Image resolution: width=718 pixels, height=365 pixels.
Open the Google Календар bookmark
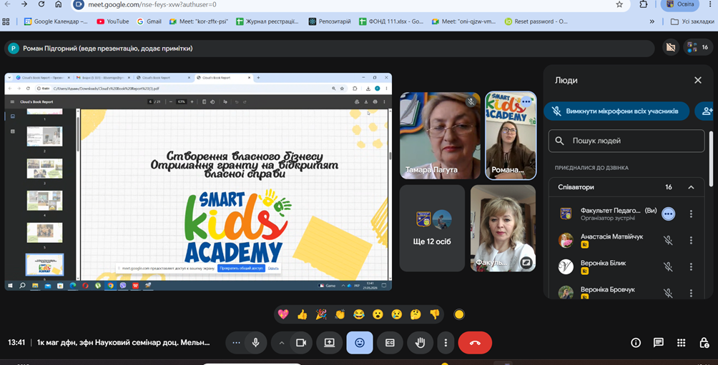(56, 21)
